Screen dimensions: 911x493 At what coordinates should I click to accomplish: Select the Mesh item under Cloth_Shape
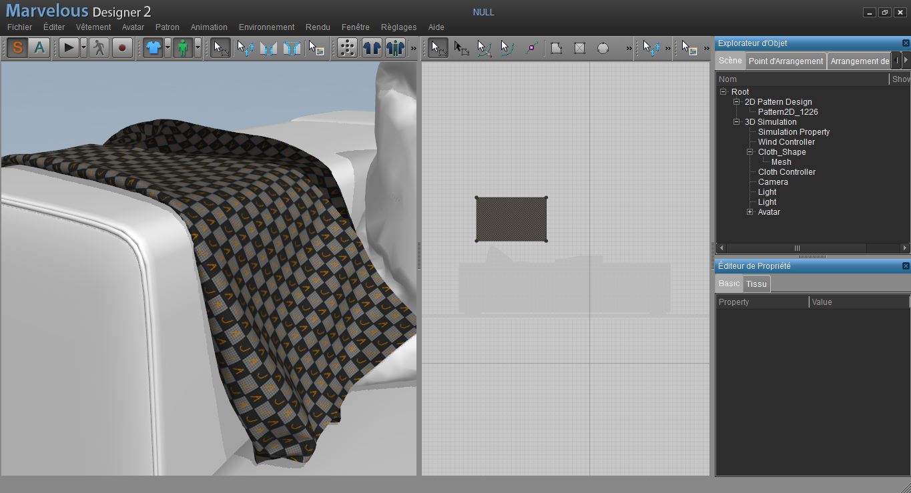[x=781, y=162]
